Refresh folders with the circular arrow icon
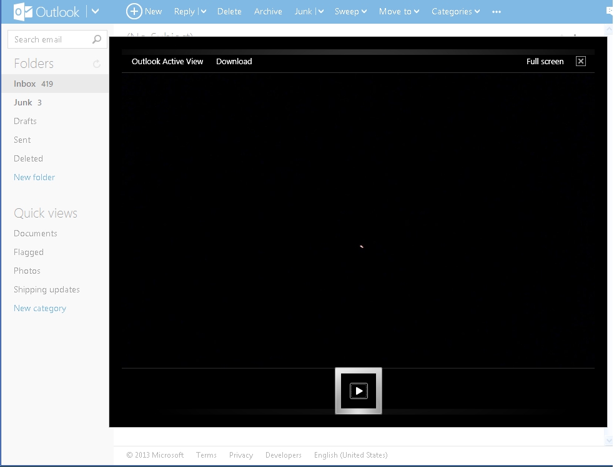This screenshot has height=467, width=614. click(x=97, y=64)
